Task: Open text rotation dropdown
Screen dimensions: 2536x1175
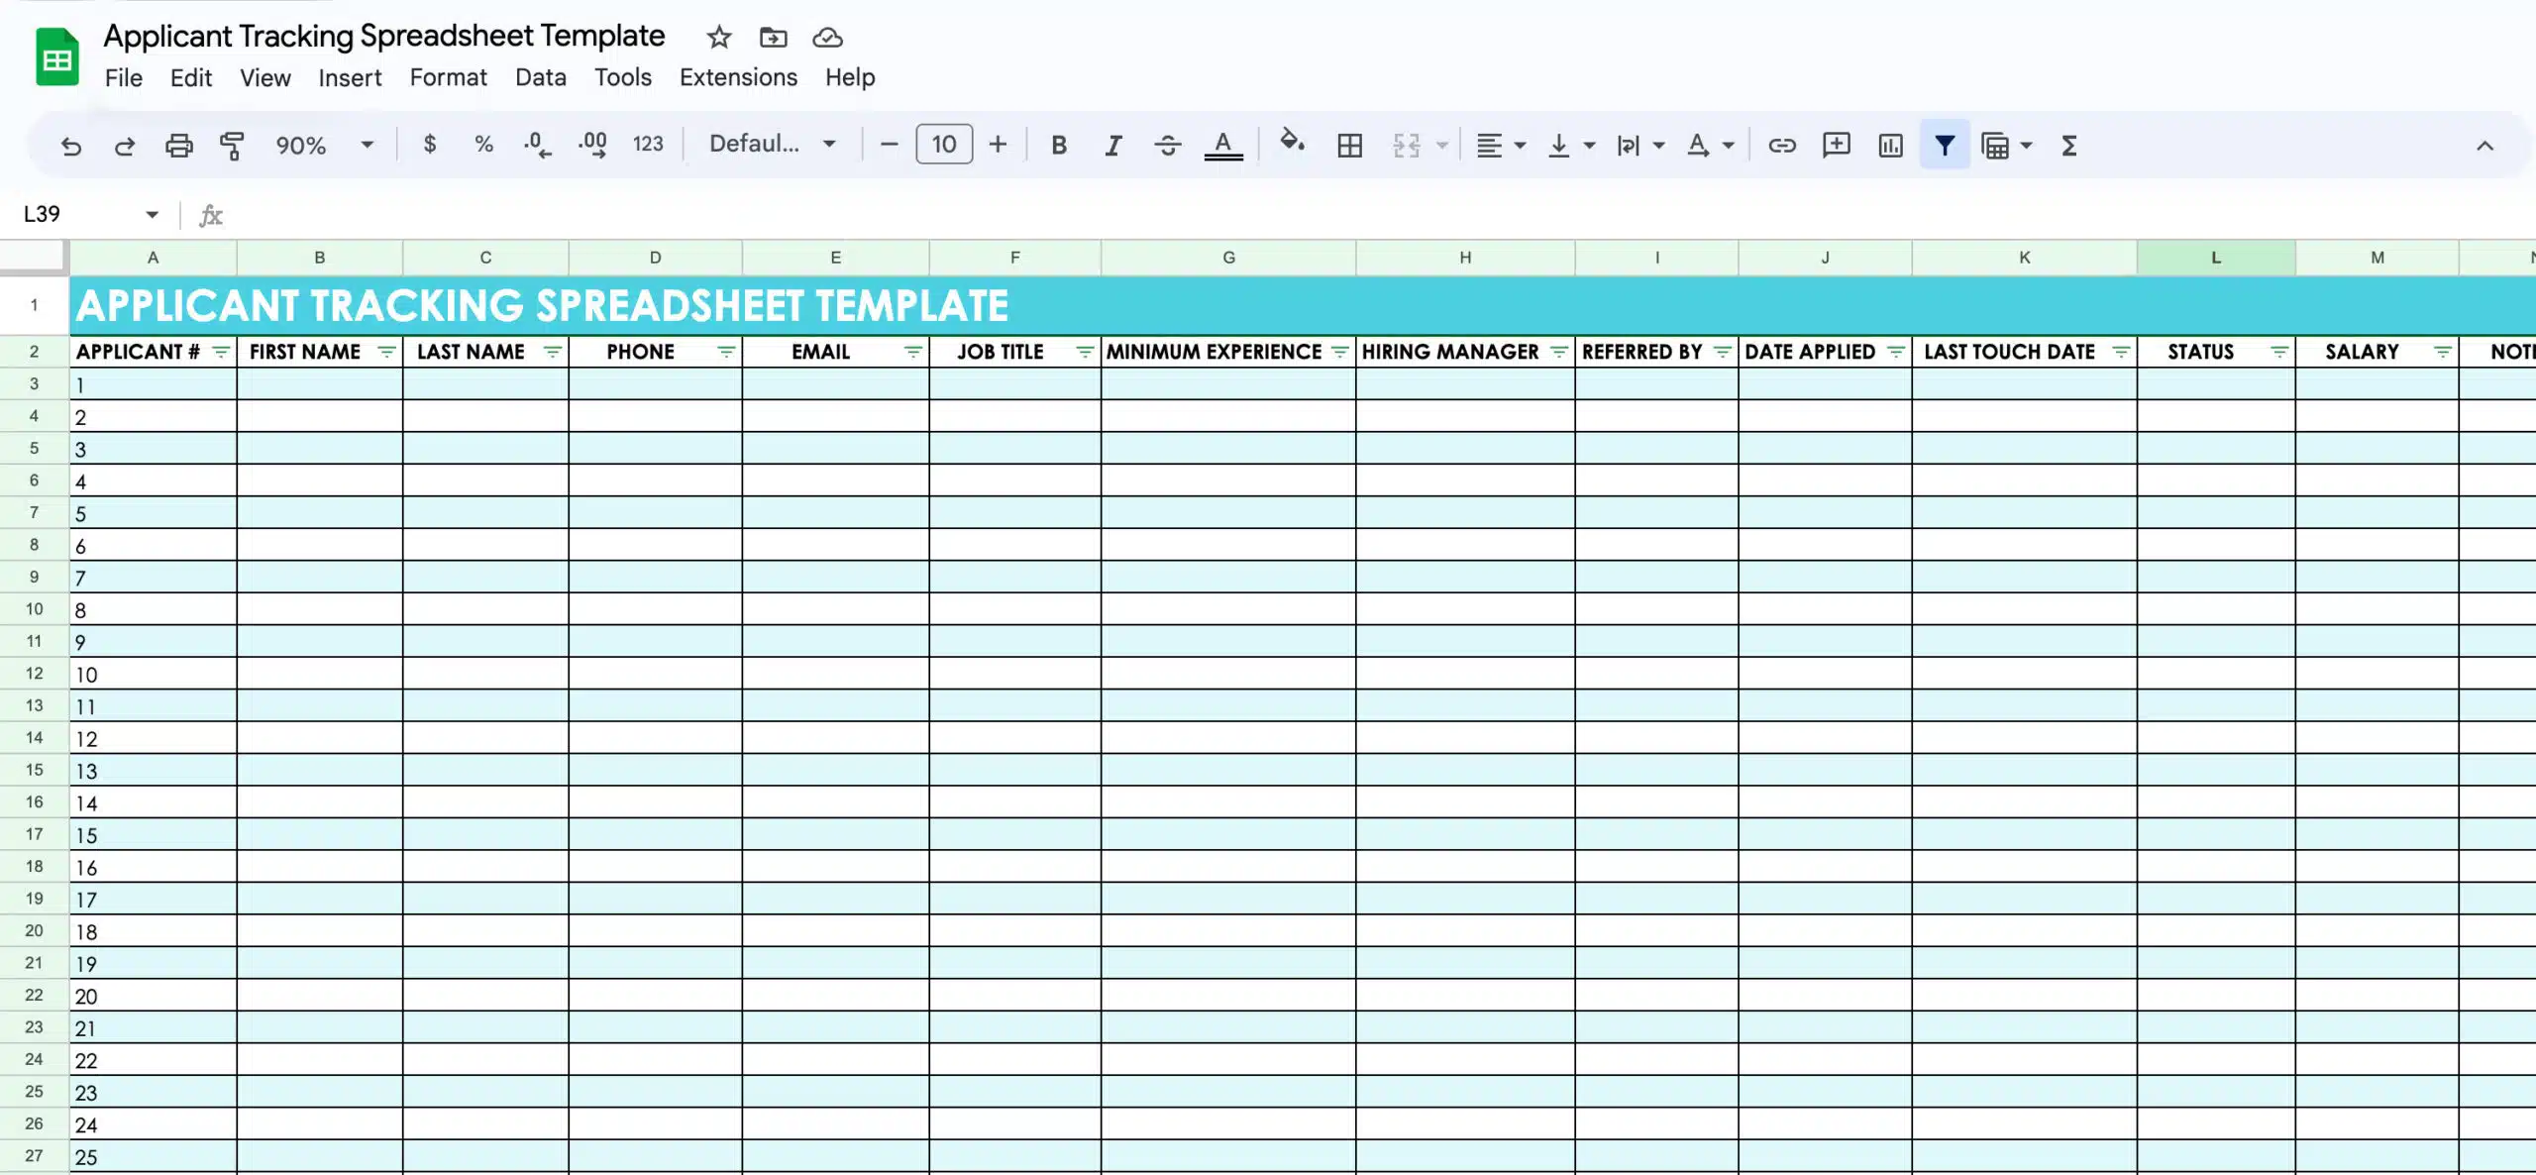Action: [x=1710, y=146]
